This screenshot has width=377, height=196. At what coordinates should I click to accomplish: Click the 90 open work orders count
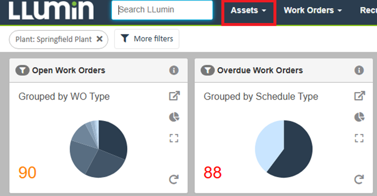(x=28, y=172)
